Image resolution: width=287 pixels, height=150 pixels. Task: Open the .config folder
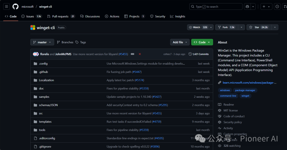coord(43,64)
